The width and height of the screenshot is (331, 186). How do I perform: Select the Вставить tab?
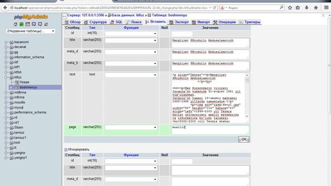[155, 22]
